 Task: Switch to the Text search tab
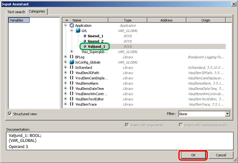click(16, 12)
